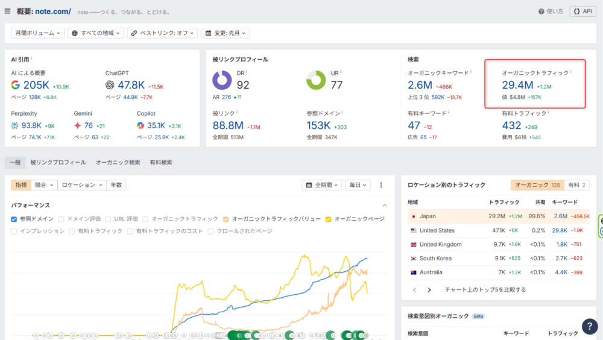Open the 全期間 date range dropdown
The height and width of the screenshot is (340, 603).
click(x=324, y=185)
